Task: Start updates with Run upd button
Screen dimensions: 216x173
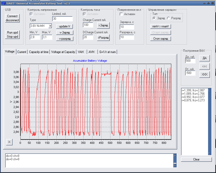Action: 13,33
